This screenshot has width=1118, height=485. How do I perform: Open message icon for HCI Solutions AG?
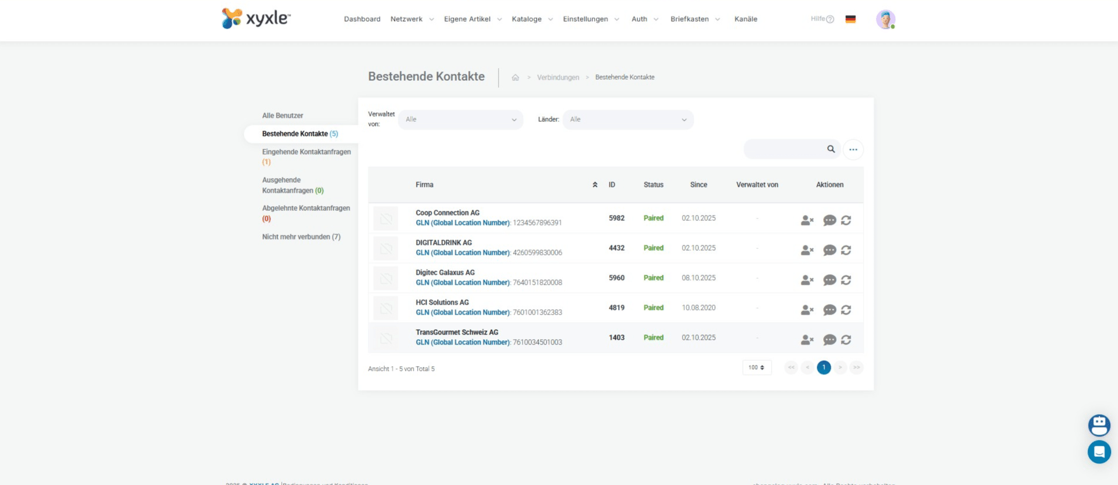point(829,310)
